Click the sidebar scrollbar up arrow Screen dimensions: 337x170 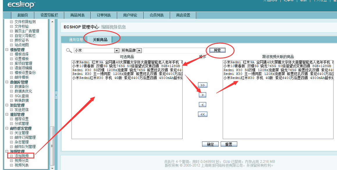tap(52, 22)
